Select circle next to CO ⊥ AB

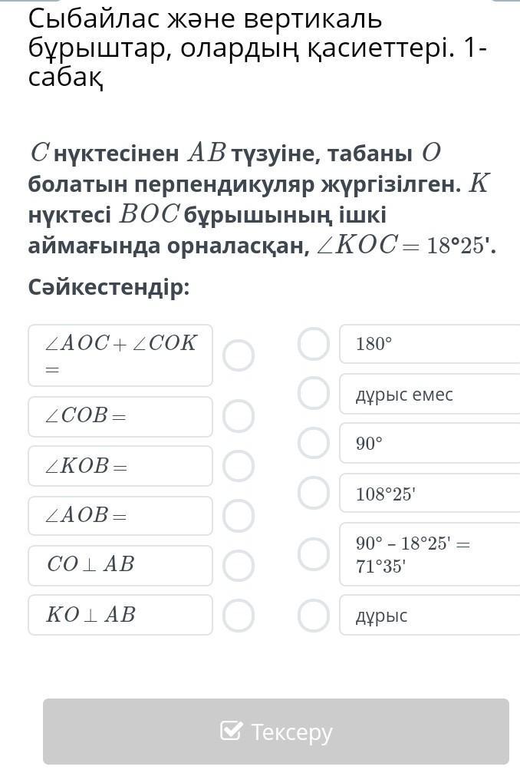239,566
